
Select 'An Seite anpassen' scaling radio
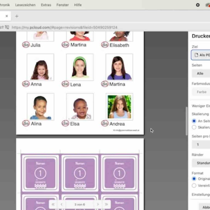pyautogui.click(x=194, y=121)
